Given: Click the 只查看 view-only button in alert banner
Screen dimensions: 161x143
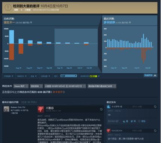Looking at the screenshot, I should pos(27,10).
